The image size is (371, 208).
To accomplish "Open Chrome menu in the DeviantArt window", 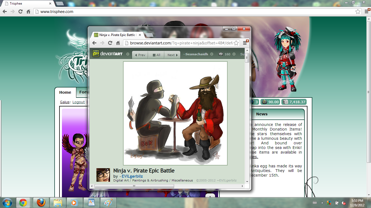I will pos(245,43).
